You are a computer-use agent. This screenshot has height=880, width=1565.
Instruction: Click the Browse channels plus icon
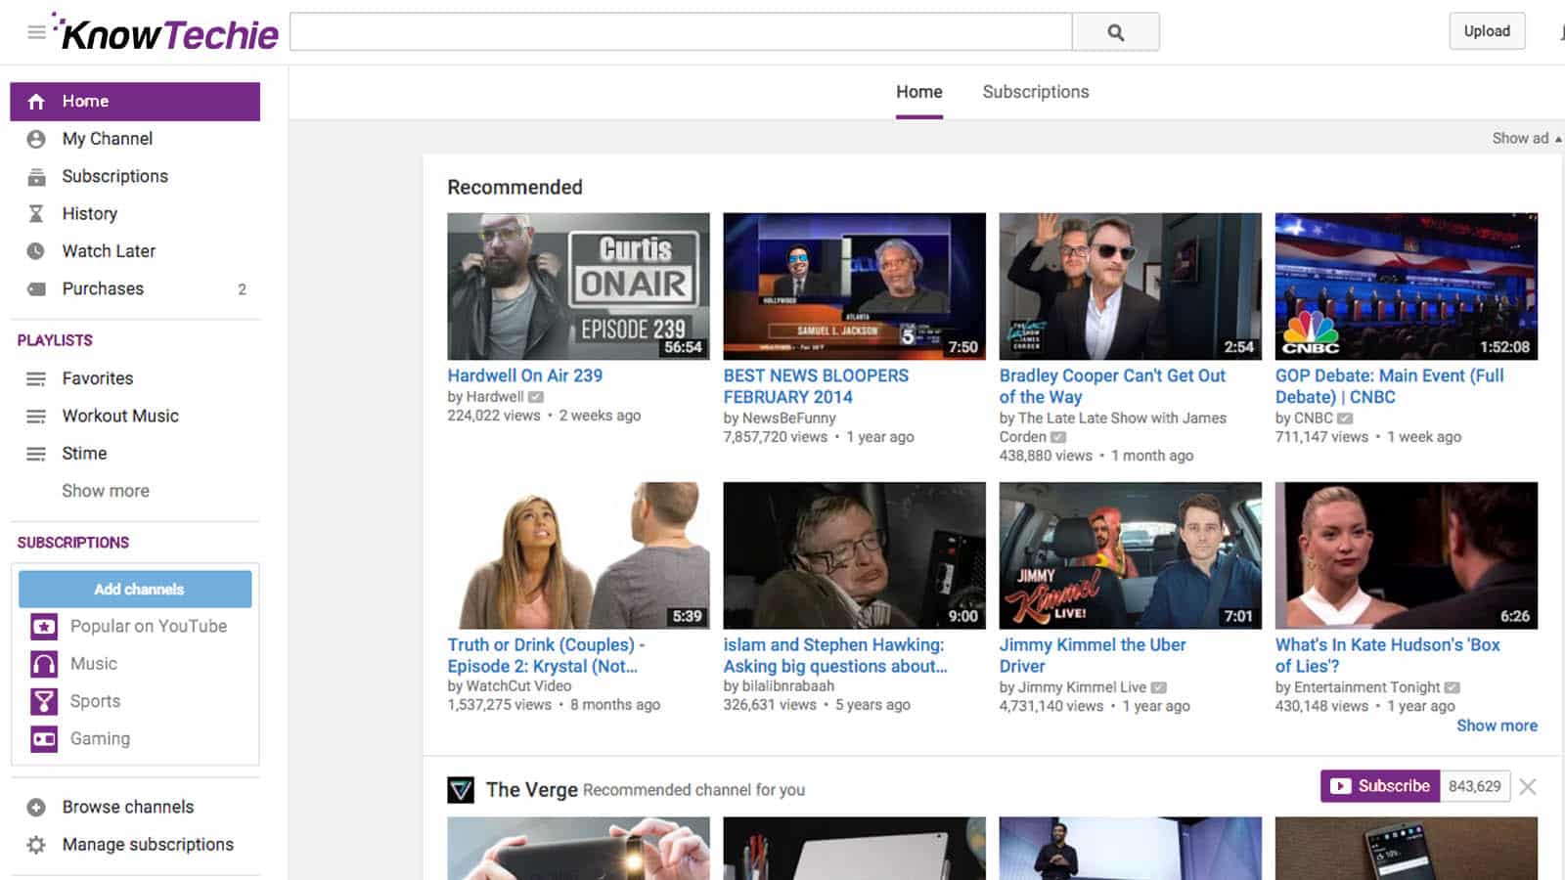click(x=36, y=808)
